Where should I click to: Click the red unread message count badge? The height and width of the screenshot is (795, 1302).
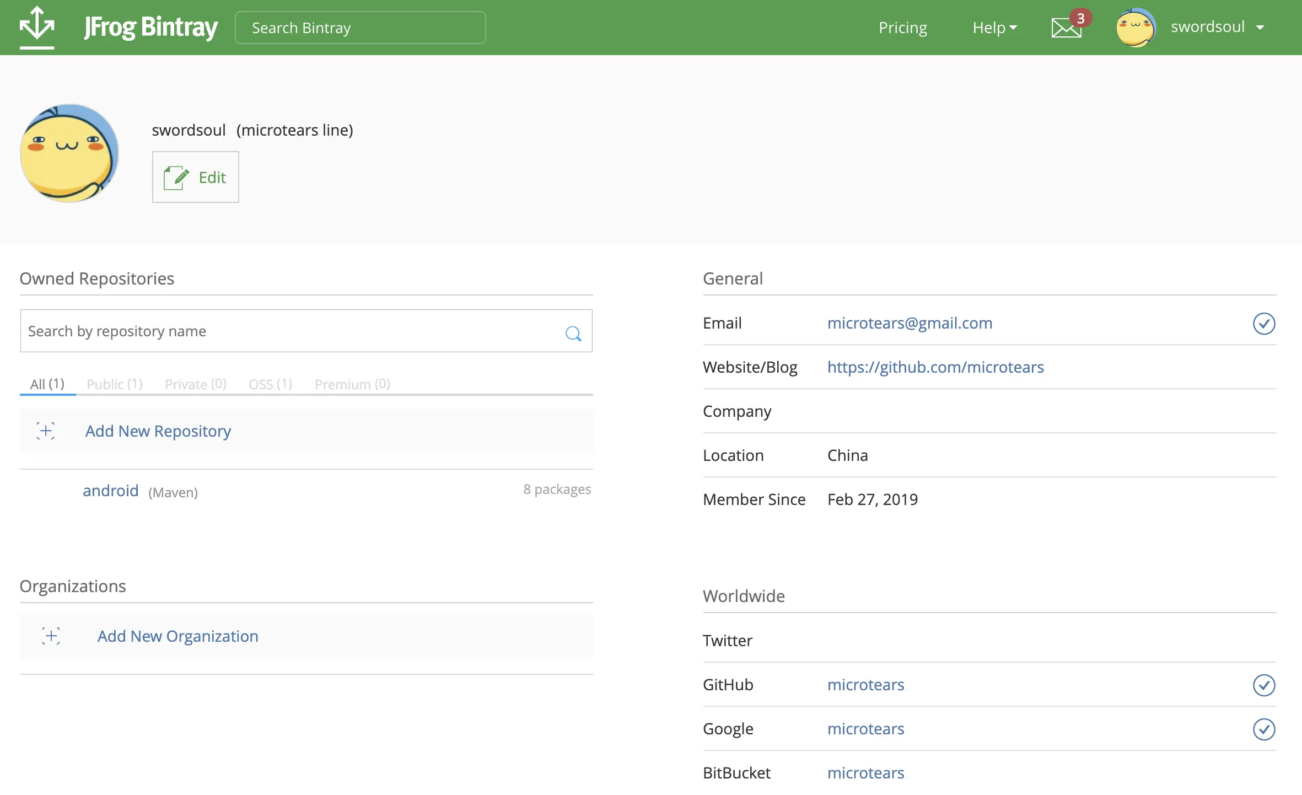pos(1080,18)
